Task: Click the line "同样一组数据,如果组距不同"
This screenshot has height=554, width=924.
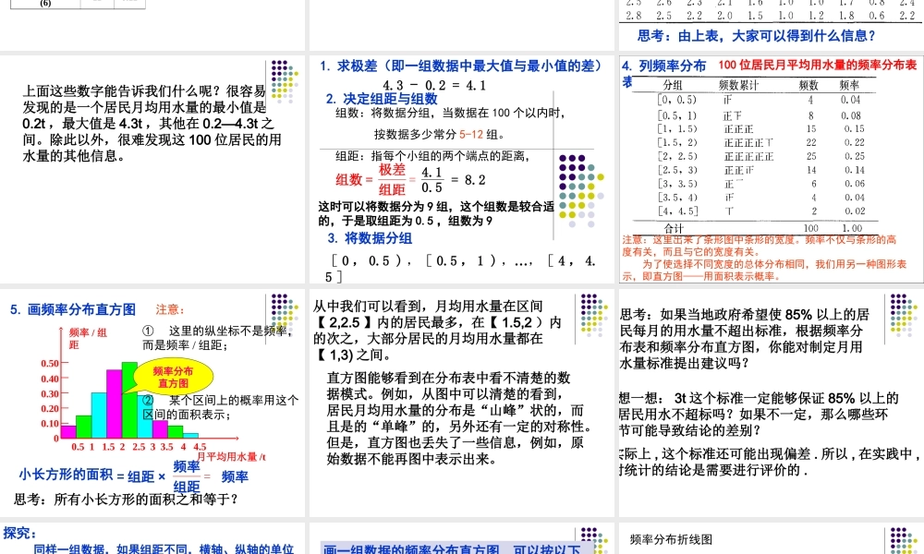Action: (164, 549)
